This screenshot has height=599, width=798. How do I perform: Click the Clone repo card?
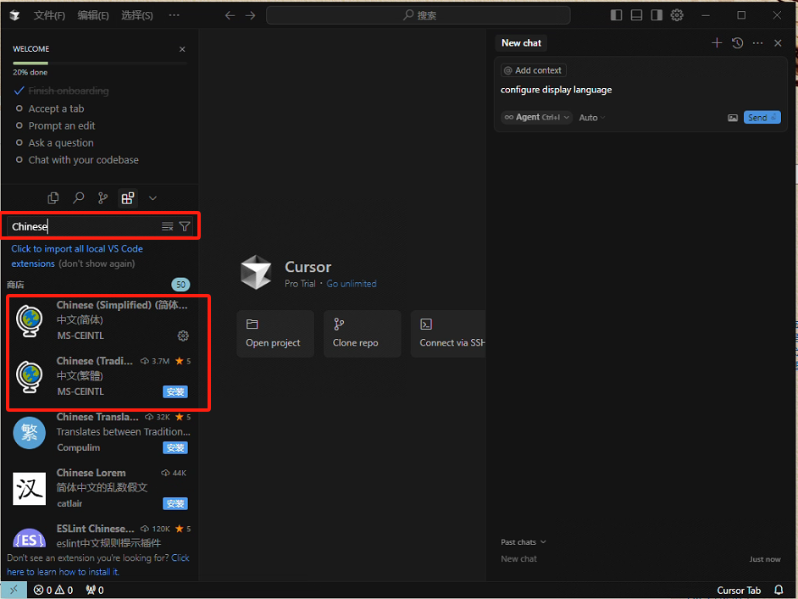tap(363, 334)
